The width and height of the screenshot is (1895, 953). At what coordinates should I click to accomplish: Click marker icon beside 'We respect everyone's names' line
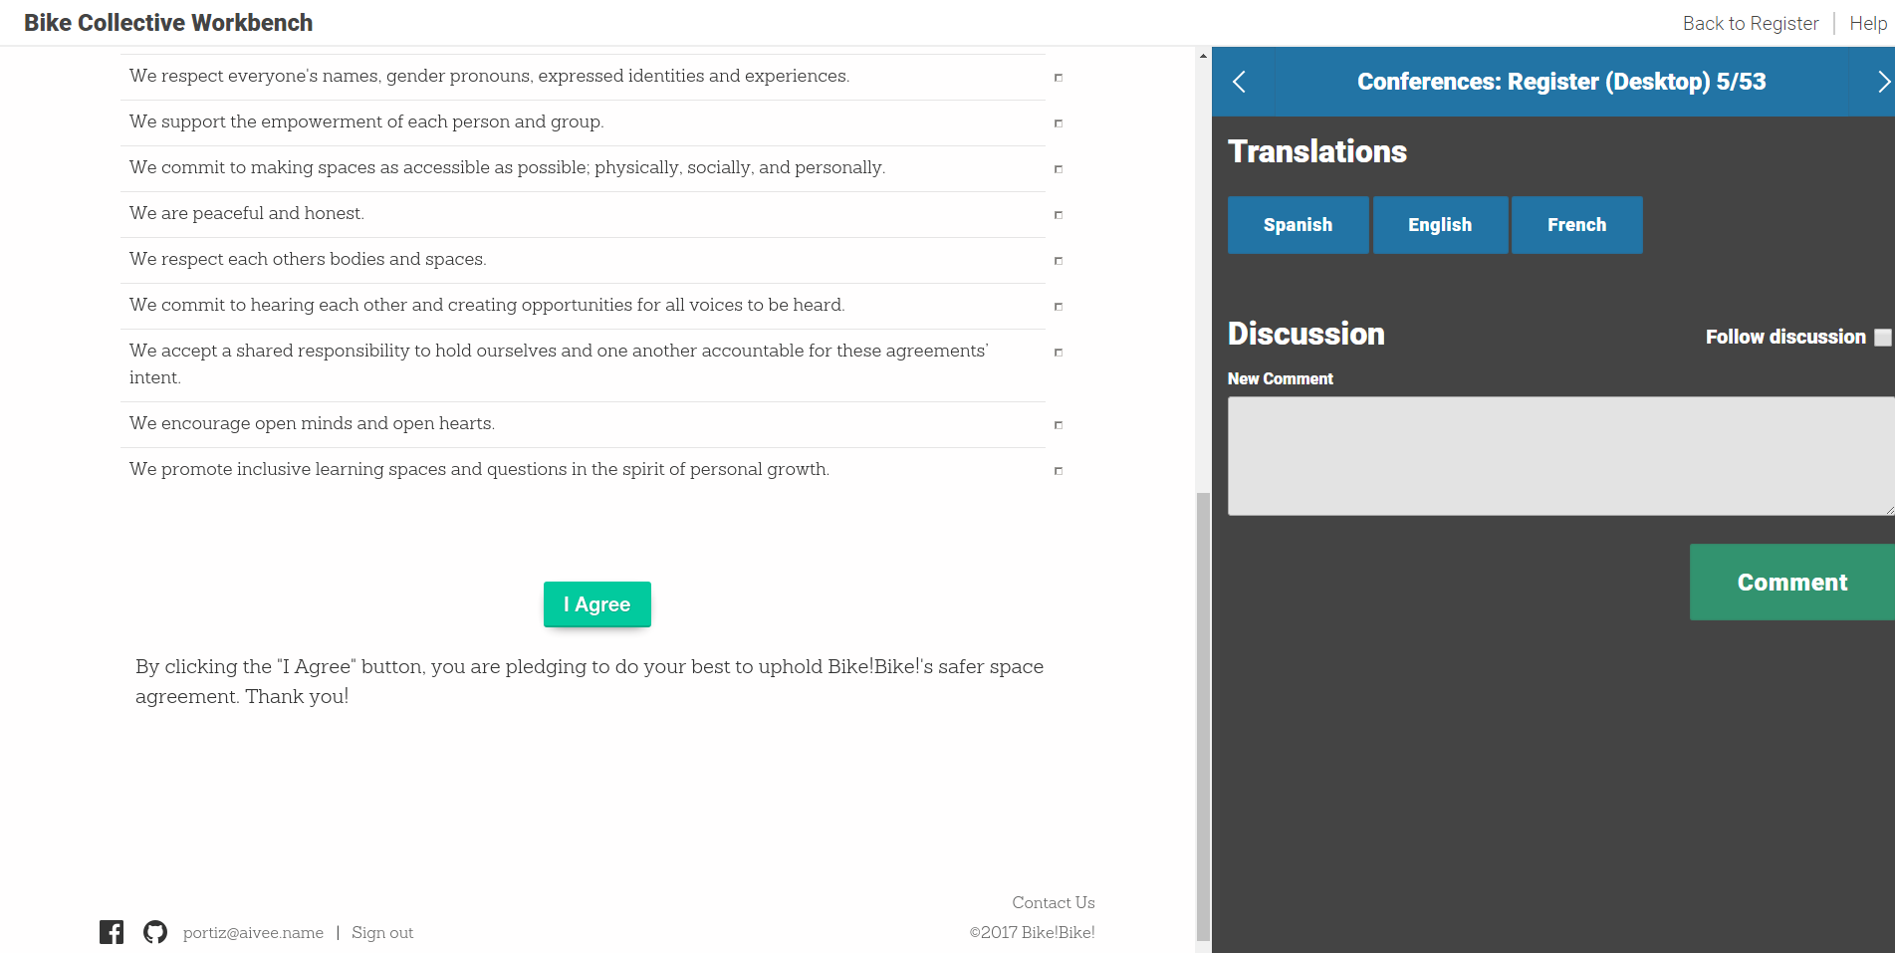tap(1059, 78)
